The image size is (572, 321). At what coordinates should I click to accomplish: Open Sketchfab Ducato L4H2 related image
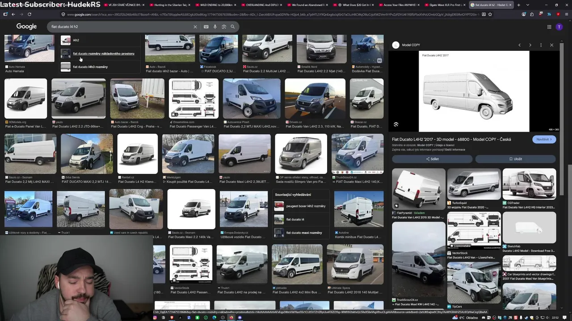(x=529, y=228)
